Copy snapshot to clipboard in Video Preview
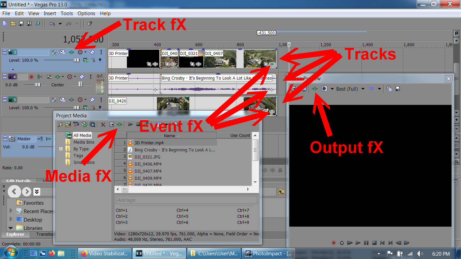461x259 pixels. [389, 89]
